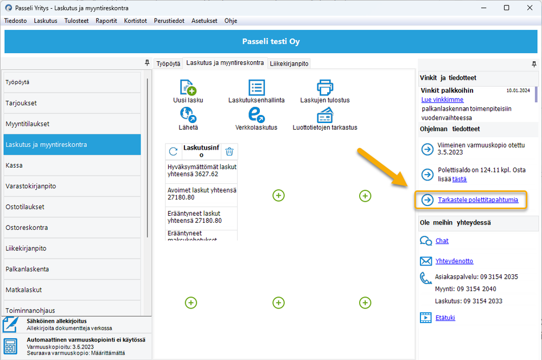The height and width of the screenshot is (360, 542).
Task: Open the Ohje menu
Action: 231,21
